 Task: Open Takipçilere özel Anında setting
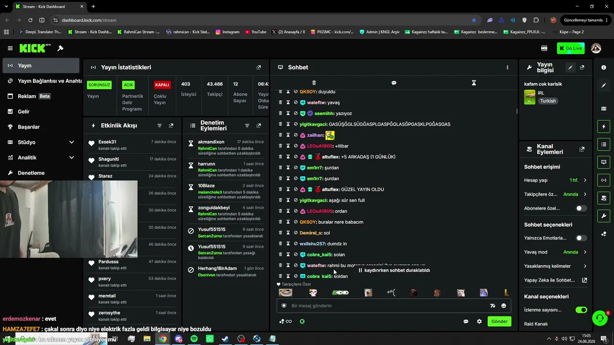[555, 195]
